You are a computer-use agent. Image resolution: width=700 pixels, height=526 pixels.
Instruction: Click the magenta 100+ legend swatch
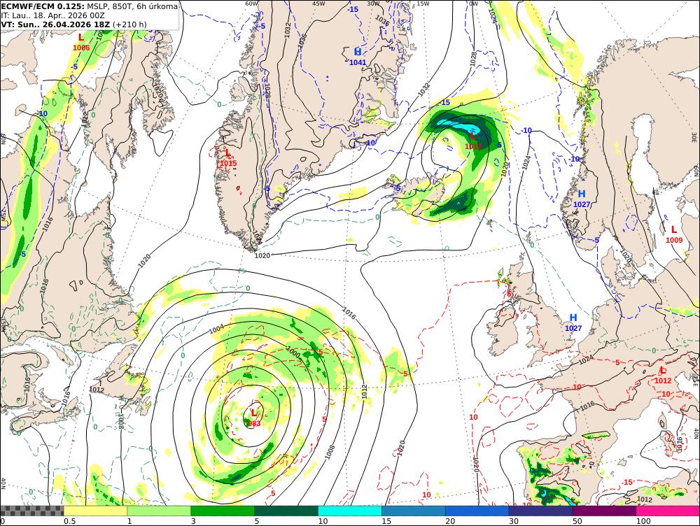668,511
